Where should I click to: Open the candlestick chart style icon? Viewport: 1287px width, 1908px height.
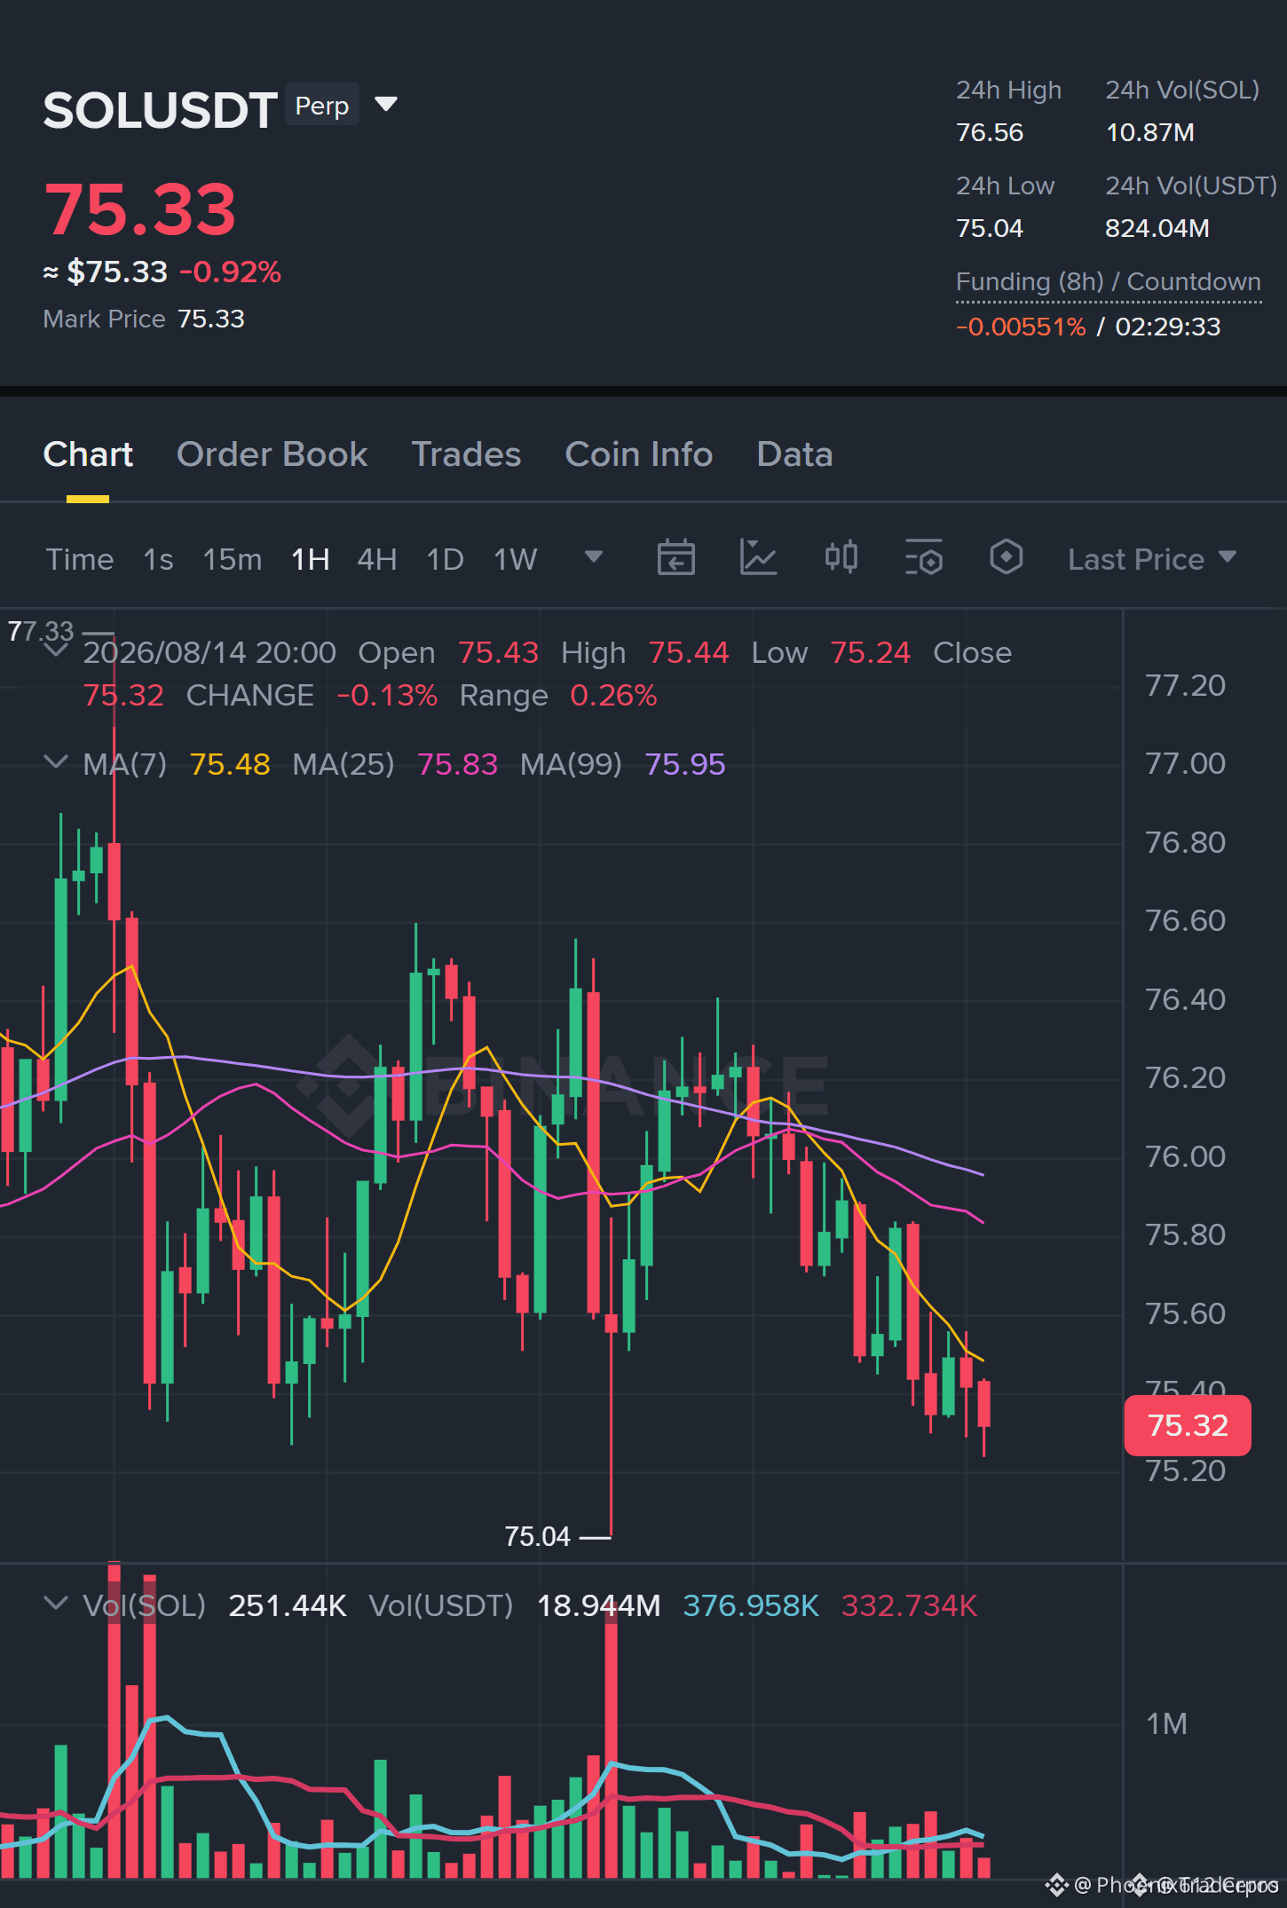pos(841,558)
